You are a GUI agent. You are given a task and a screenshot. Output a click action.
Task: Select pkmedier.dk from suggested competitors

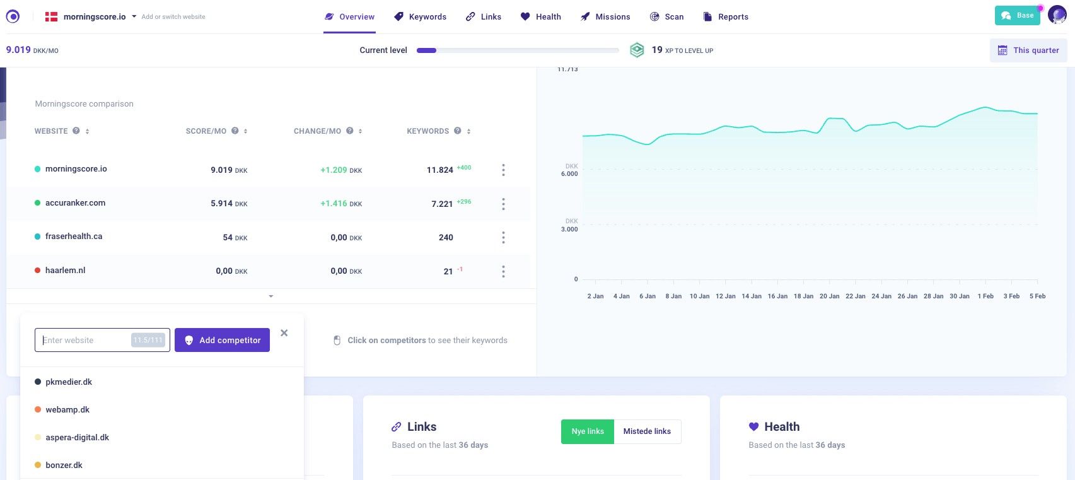point(69,382)
